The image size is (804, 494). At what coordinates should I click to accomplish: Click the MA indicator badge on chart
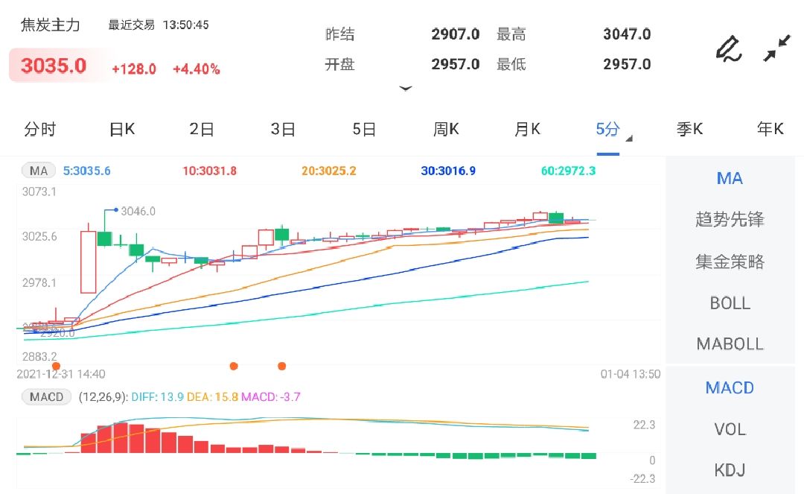pos(39,171)
